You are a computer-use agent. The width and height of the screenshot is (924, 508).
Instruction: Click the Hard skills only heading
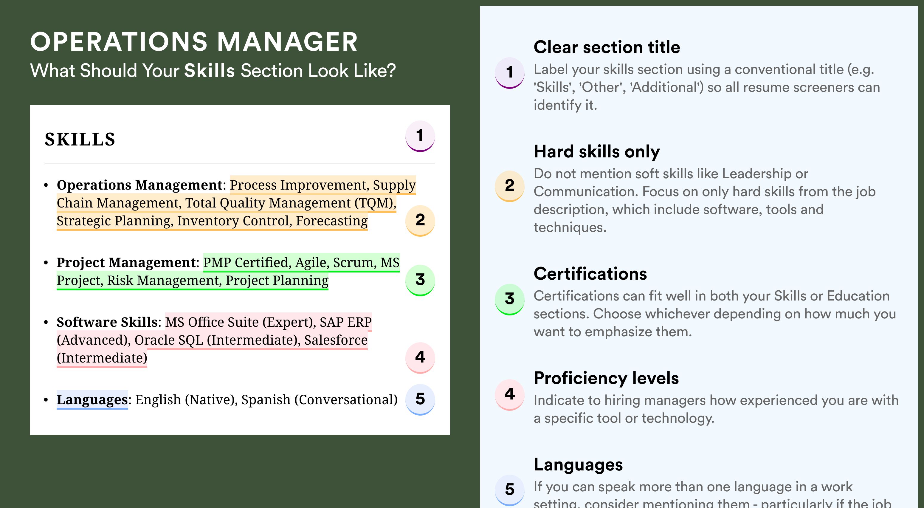coord(597,151)
